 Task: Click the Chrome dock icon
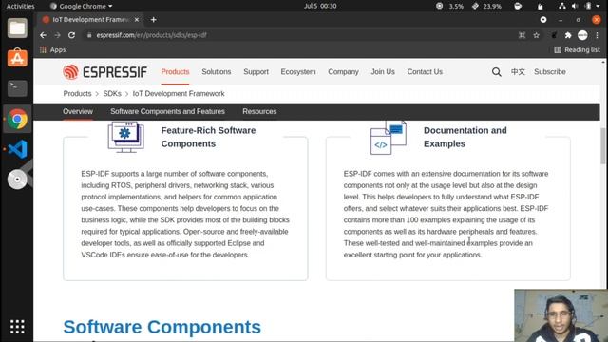17,119
